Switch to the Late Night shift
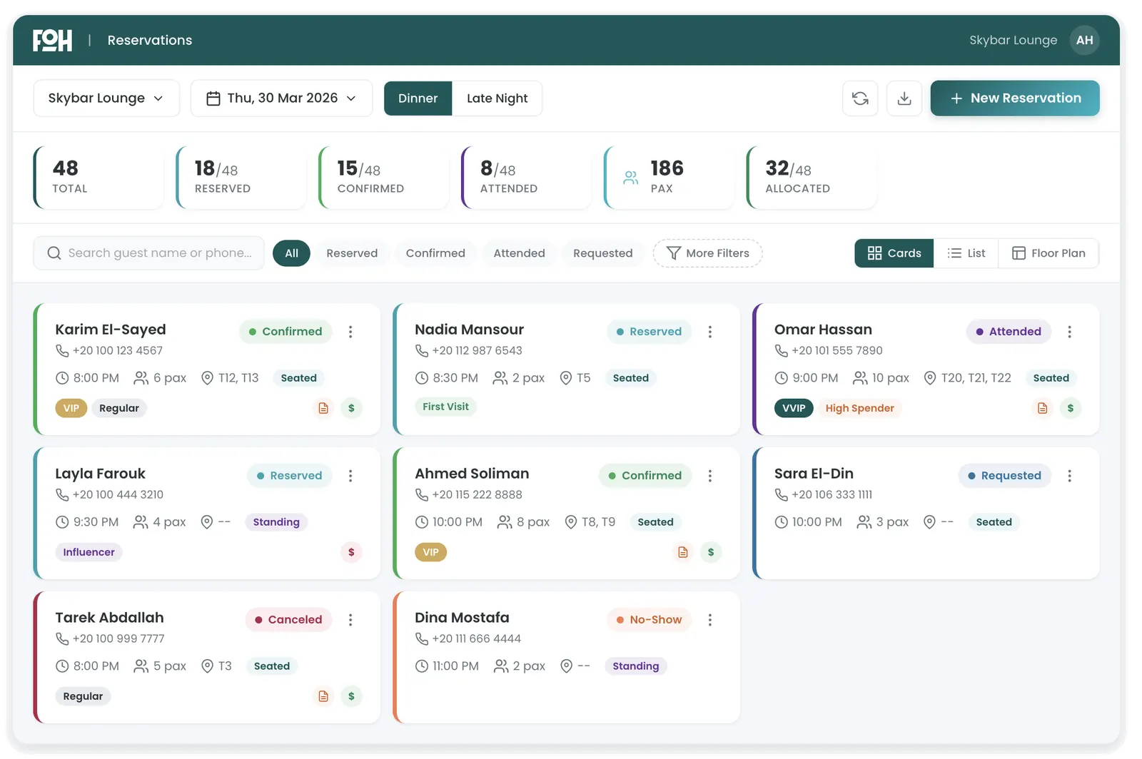 [x=497, y=98]
